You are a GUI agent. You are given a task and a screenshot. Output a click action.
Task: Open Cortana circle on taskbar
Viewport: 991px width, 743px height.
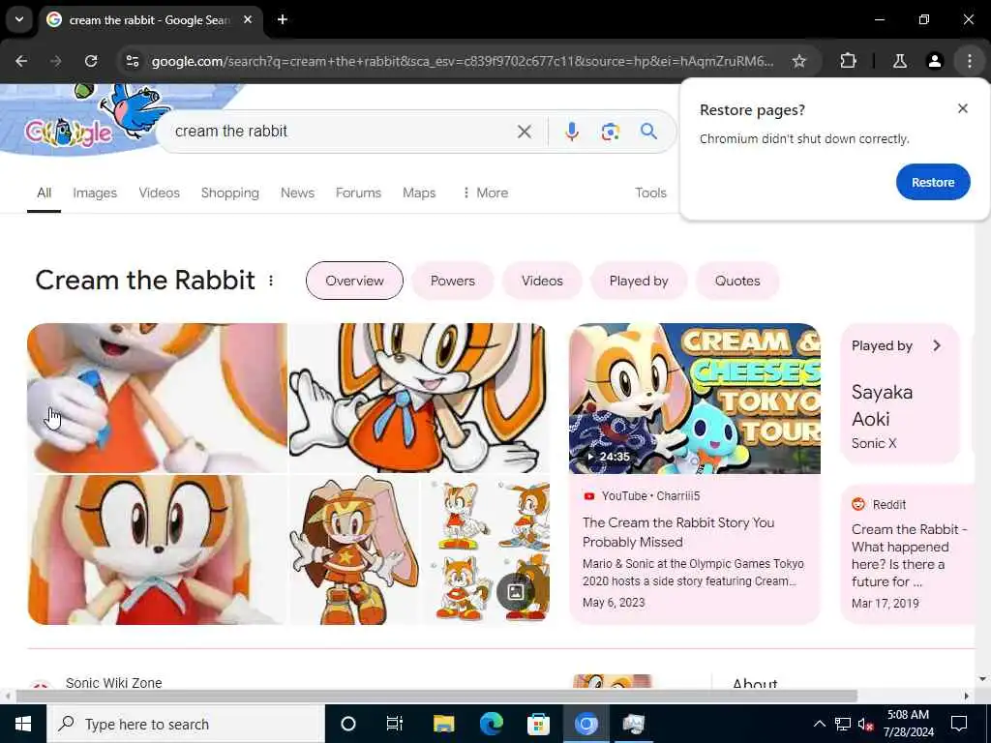[348, 724]
